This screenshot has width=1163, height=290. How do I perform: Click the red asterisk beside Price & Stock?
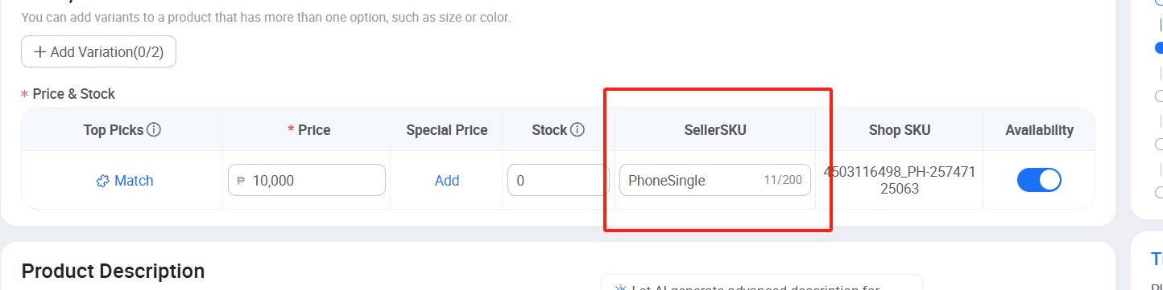24,95
